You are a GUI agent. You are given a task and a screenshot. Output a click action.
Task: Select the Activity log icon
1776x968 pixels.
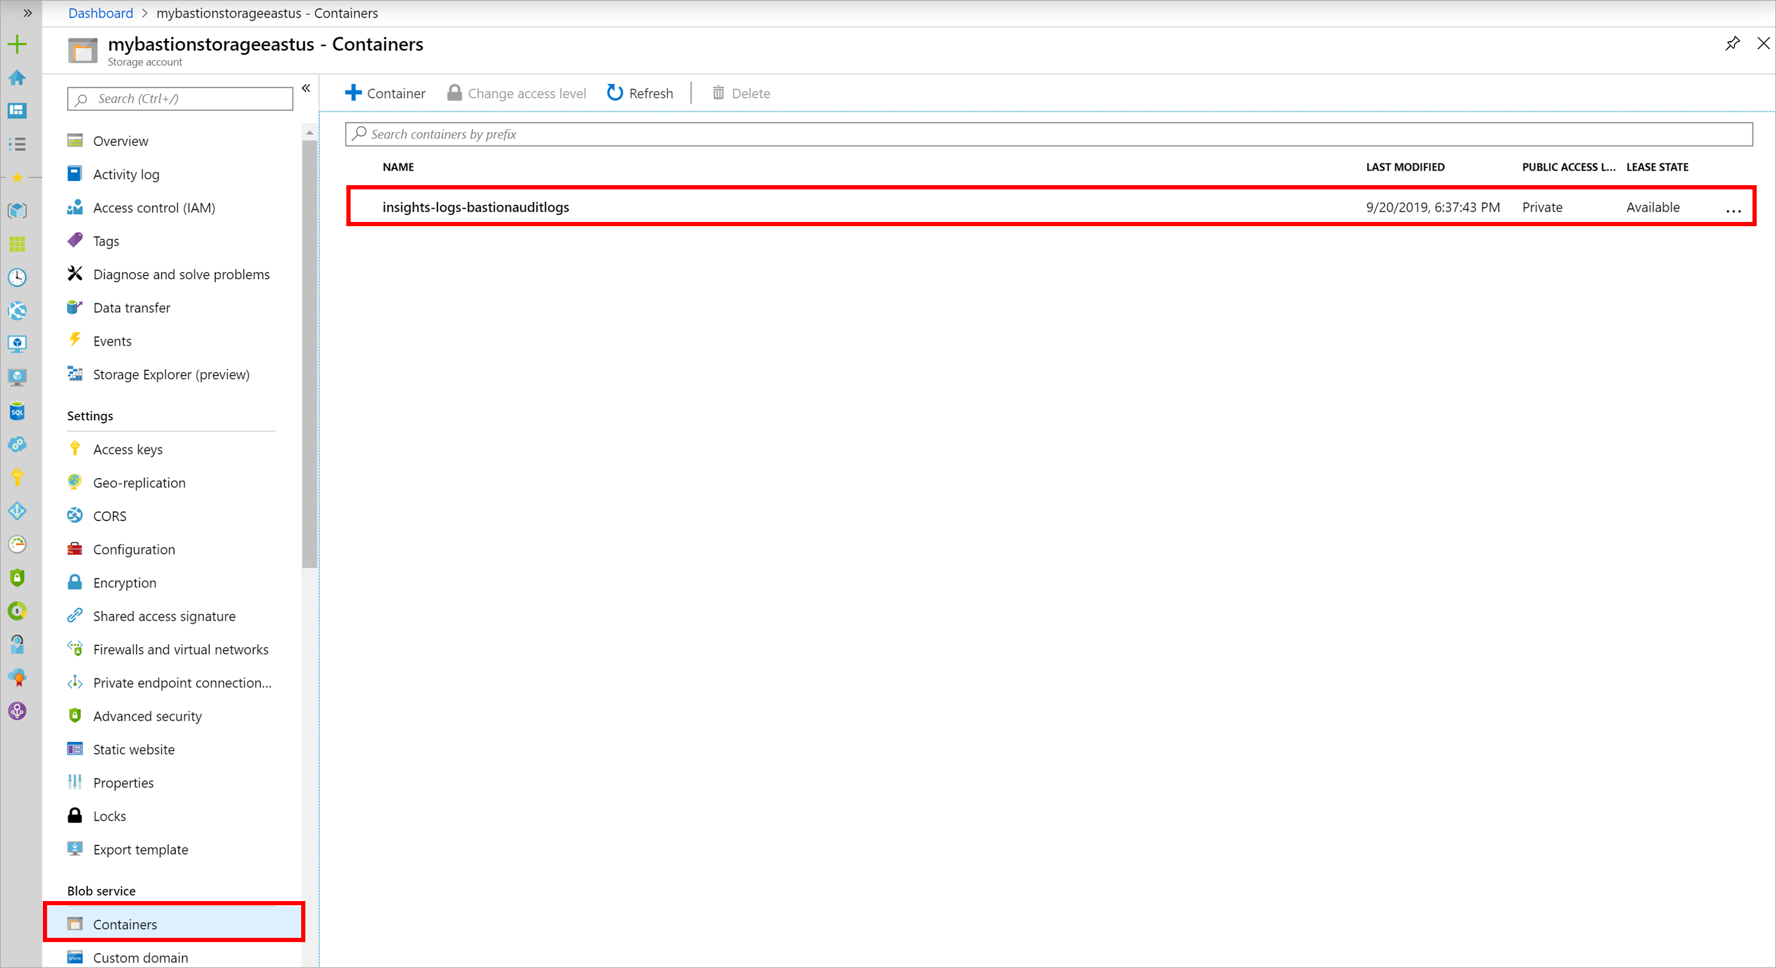[76, 173]
